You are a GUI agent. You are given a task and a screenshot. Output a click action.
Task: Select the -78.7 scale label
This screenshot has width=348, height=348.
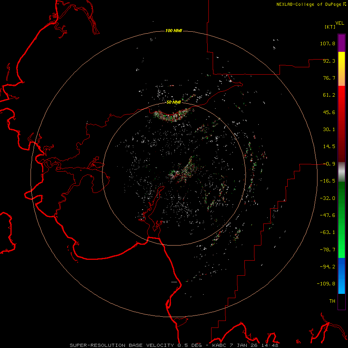click(x=328, y=250)
